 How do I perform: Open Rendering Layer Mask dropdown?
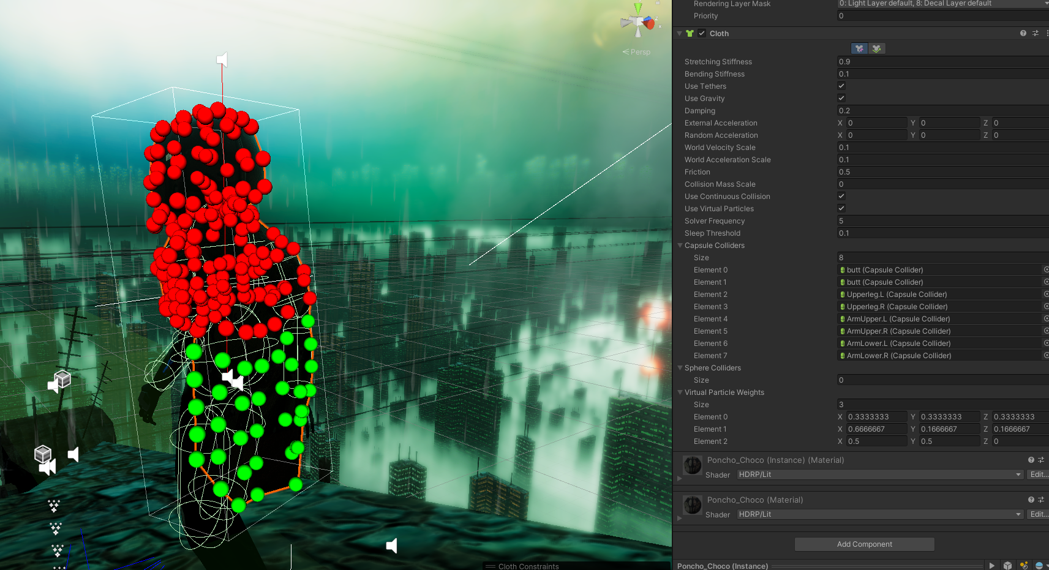coord(943,4)
